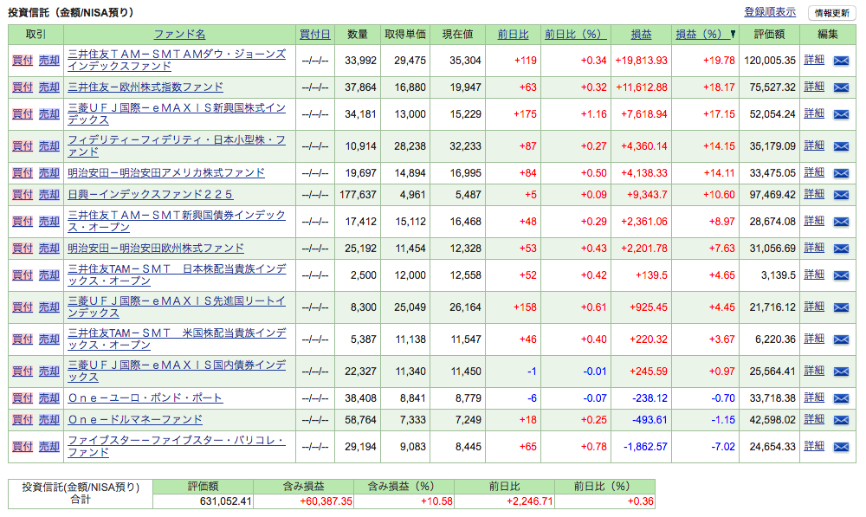The width and height of the screenshot is (866, 517).
Task: Click the 情報更新 button
Action: tap(831, 13)
